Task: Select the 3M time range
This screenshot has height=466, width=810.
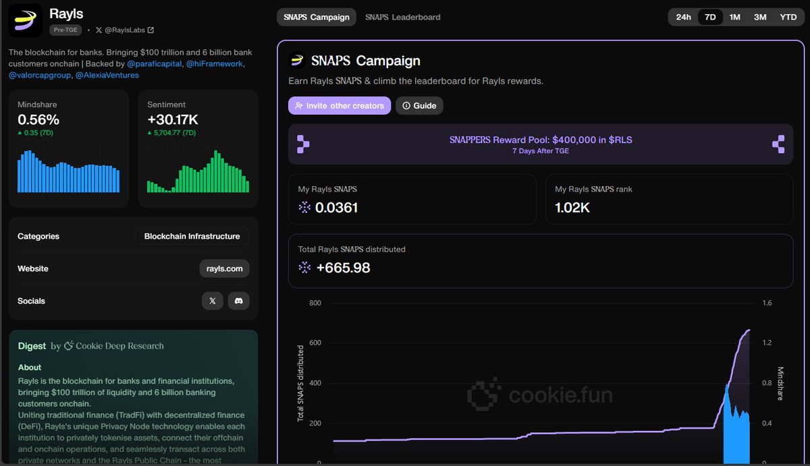Action: (x=760, y=17)
